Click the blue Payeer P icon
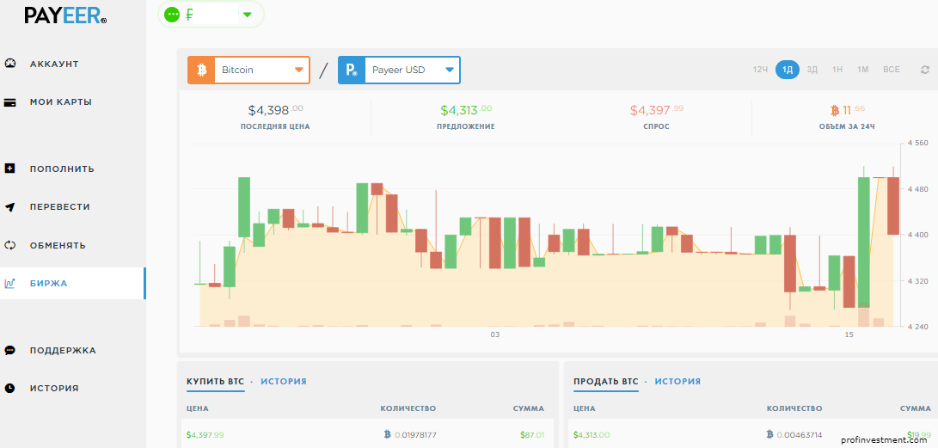The height and width of the screenshot is (448, 938). (x=352, y=70)
